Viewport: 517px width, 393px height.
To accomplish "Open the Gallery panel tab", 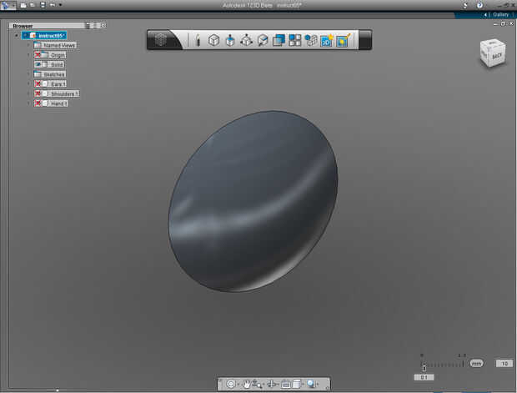I will (500, 14).
